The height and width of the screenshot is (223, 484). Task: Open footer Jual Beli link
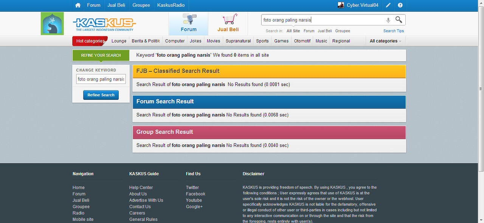81,200
